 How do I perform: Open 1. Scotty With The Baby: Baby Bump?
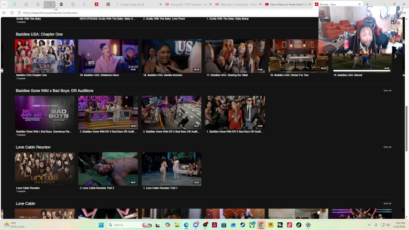(x=228, y=19)
